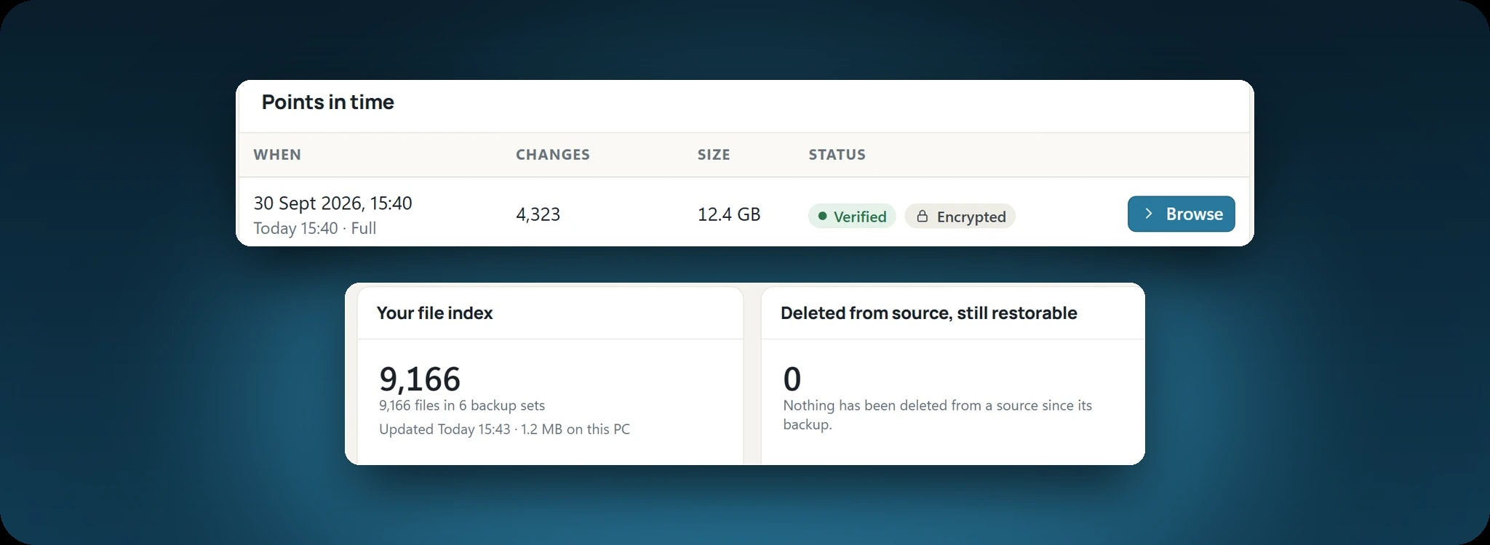Click the date '30 Sept 2026, 15:40'
Image resolution: width=1490 pixels, height=545 pixels.
[332, 203]
